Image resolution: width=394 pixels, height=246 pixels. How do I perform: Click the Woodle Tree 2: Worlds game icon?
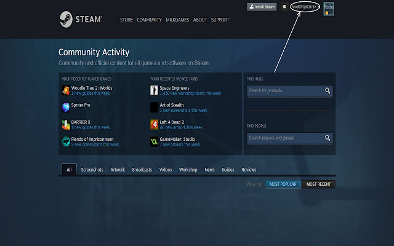pos(66,90)
